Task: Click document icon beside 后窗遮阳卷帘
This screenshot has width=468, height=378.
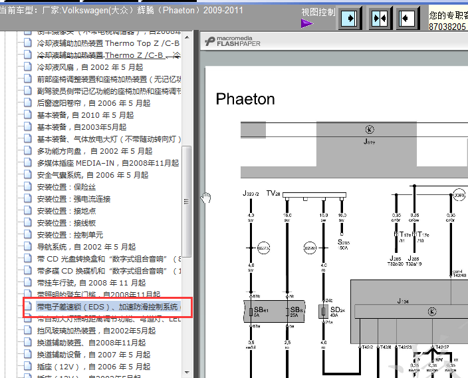Action: point(28,102)
